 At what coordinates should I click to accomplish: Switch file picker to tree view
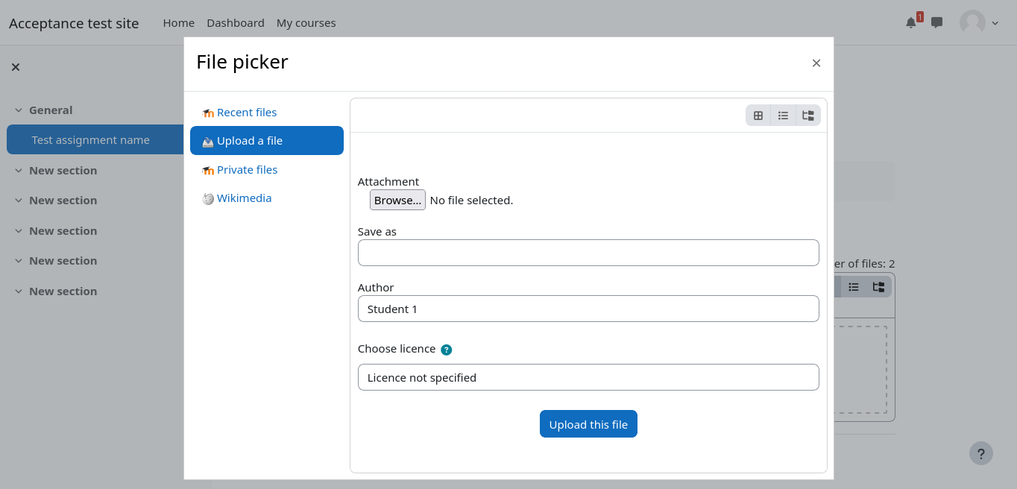point(807,116)
